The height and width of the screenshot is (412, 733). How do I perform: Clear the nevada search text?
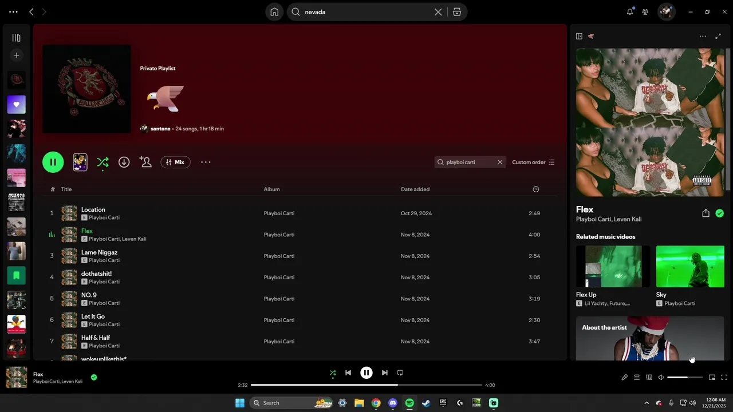(438, 12)
